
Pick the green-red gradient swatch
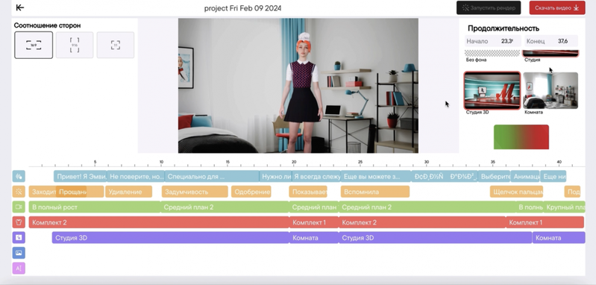click(521, 137)
